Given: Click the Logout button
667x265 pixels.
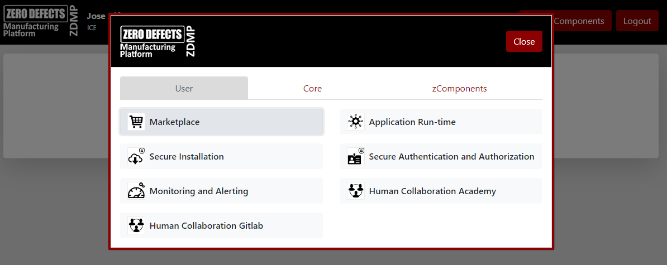Looking at the screenshot, I should tap(637, 21).
